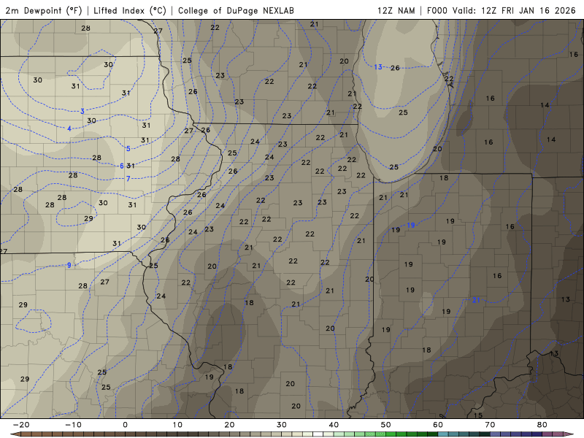
Task: Click the "2m Dewpoint (°F)" title text
Action: click(44, 10)
